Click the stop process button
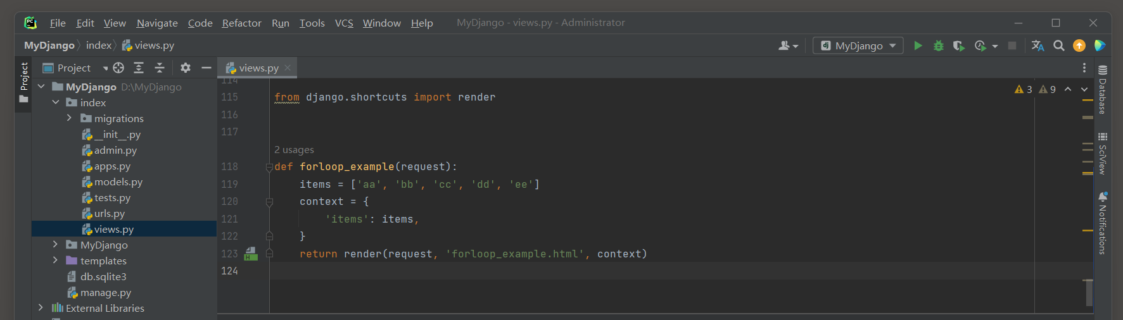This screenshot has width=1123, height=320. 1012,46
